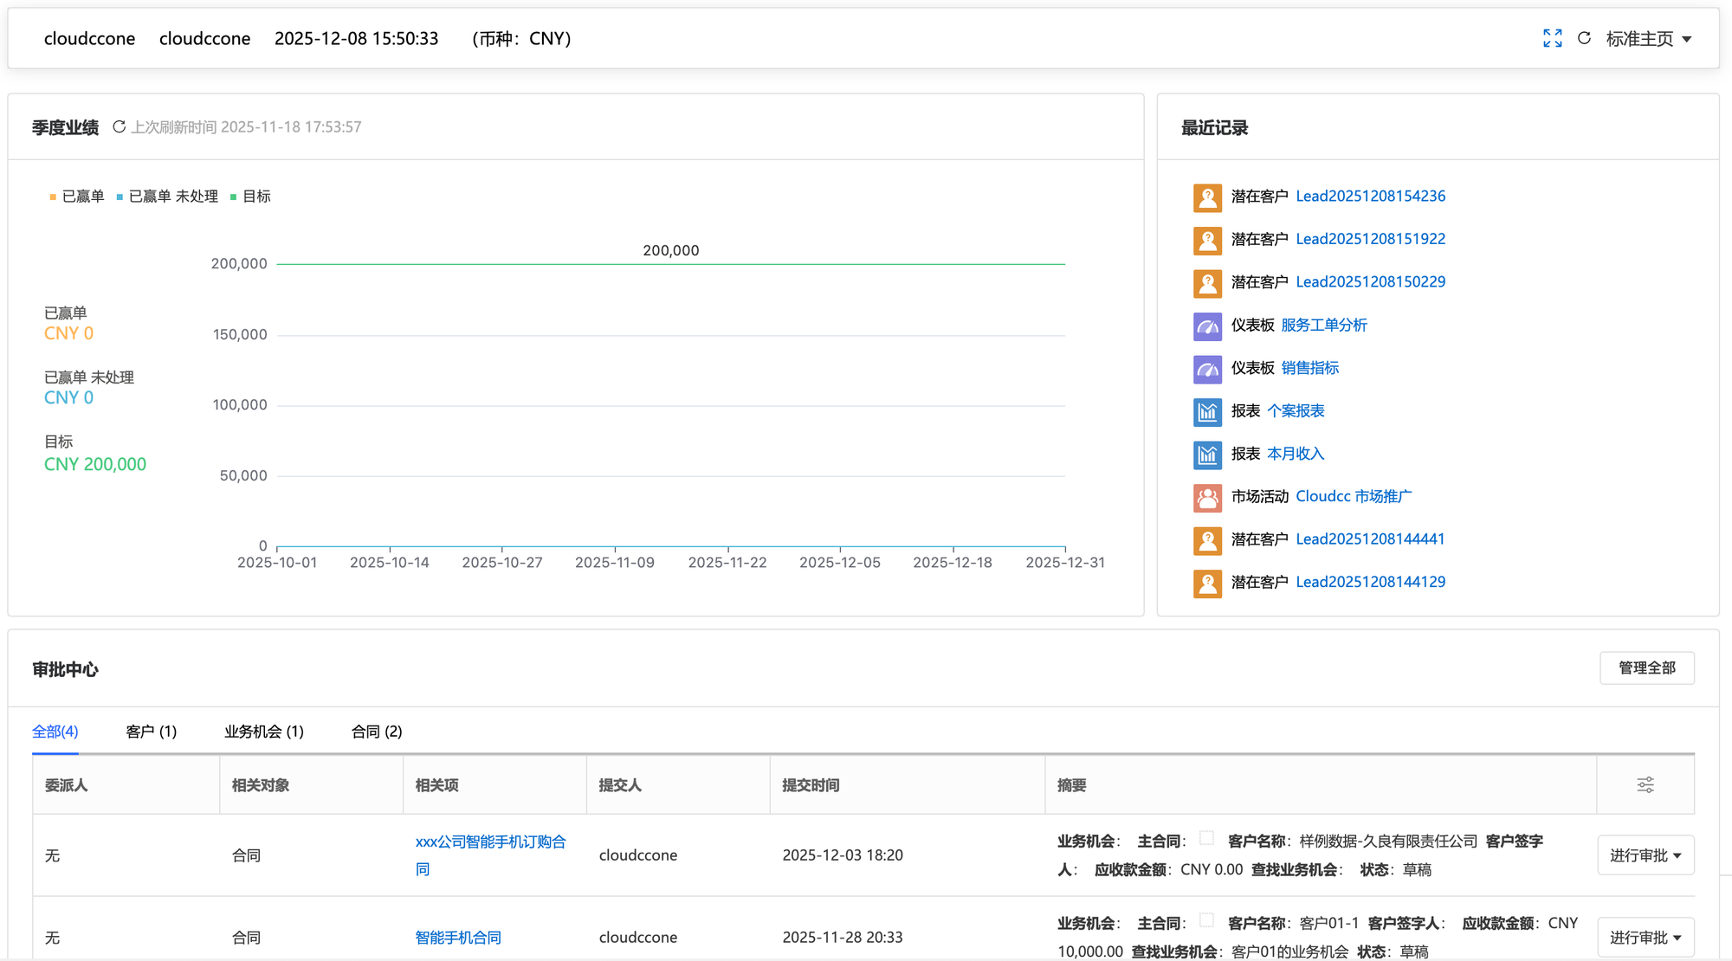Refresh the 季度业绩 chart data
The image size is (1732, 961).
point(120,127)
